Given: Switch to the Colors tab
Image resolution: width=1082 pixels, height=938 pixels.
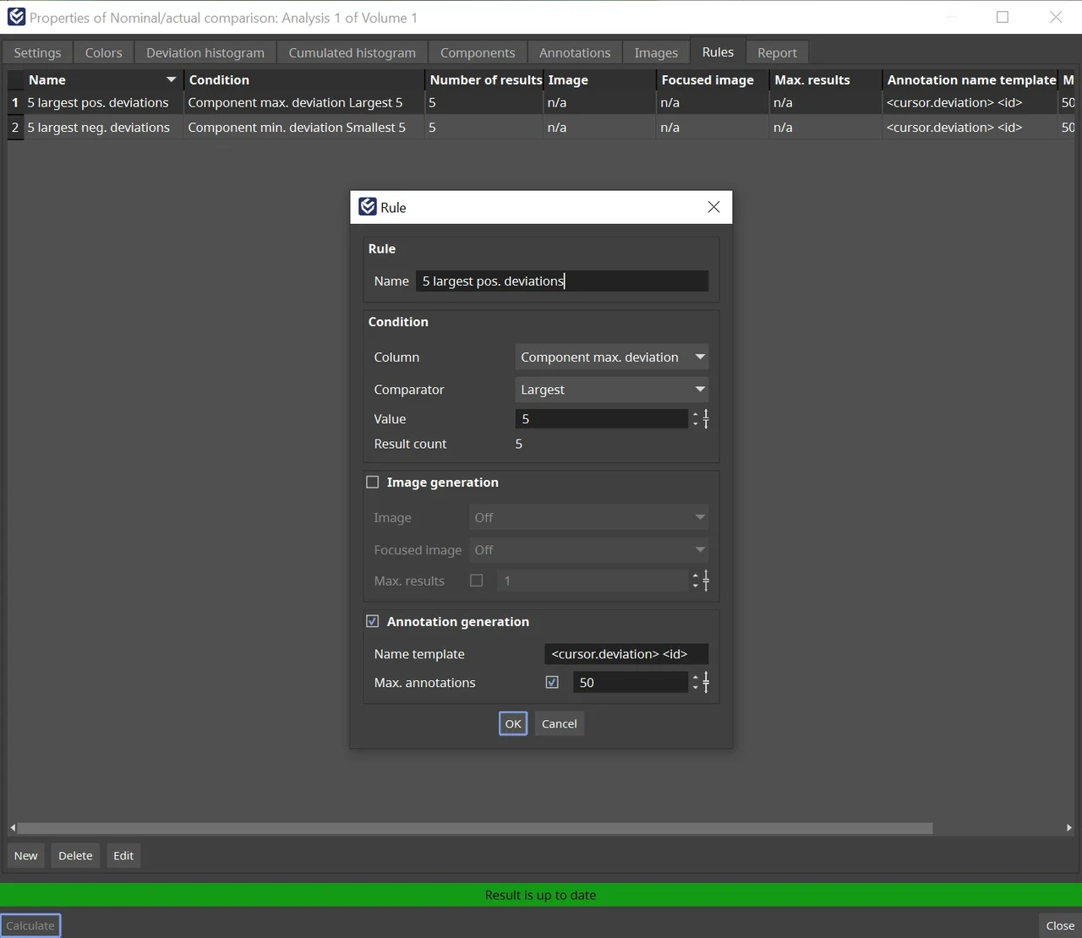Looking at the screenshot, I should pos(103,52).
